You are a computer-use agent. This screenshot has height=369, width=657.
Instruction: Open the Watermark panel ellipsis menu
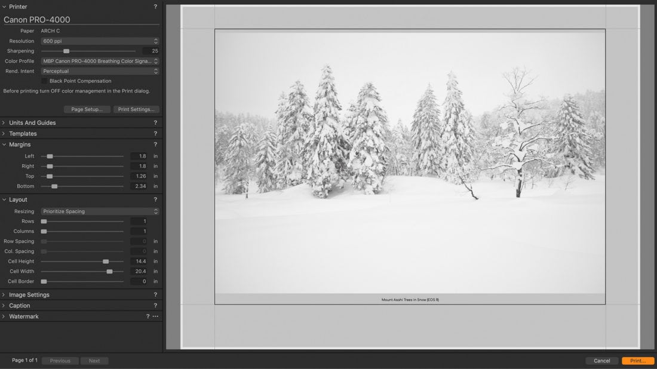(155, 316)
